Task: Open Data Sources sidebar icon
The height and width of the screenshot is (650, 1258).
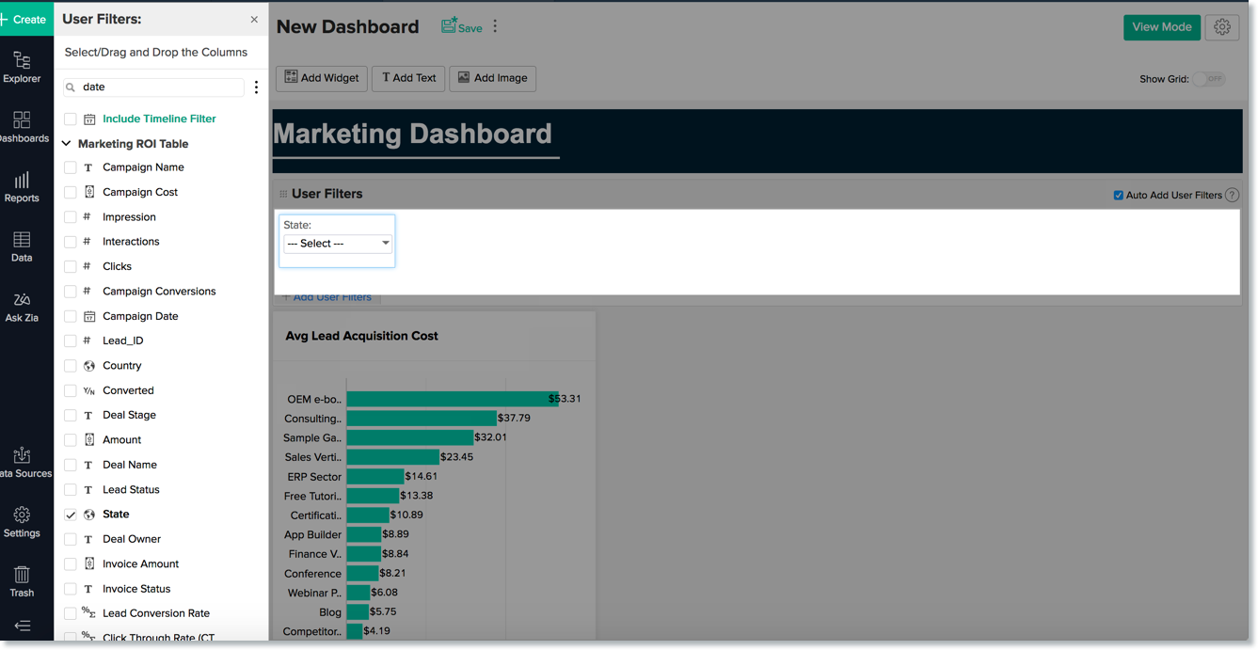Action: pyautogui.click(x=22, y=463)
